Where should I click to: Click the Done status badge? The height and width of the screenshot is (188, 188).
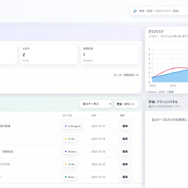click(x=70, y=177)
